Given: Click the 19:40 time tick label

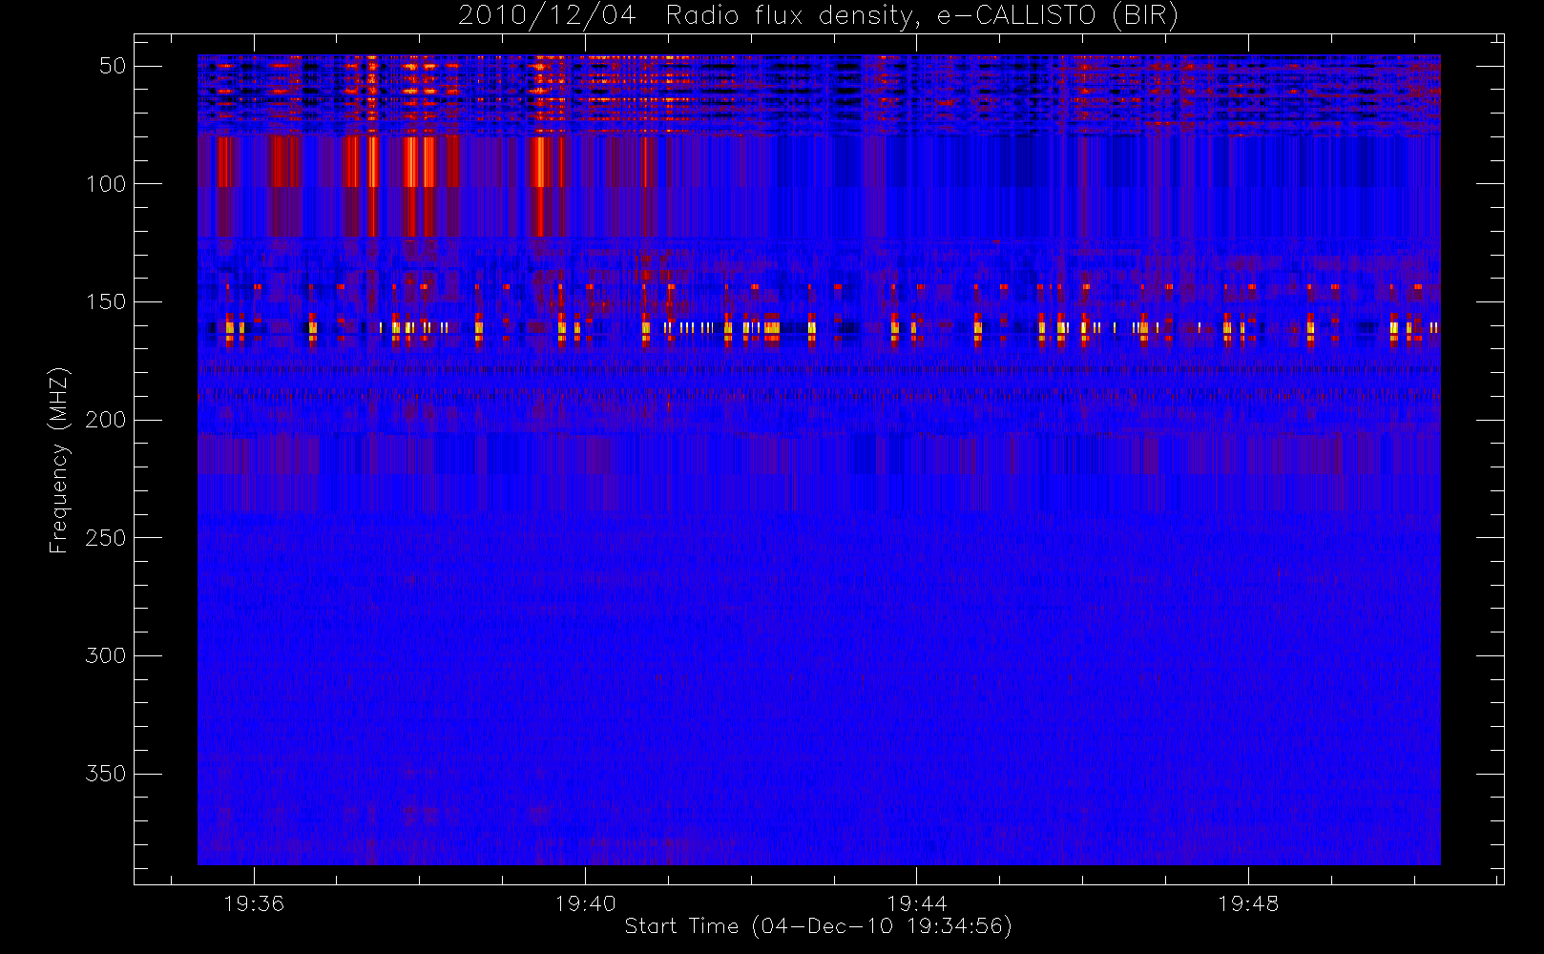Looking at the screenshot, I should [585, 903].
